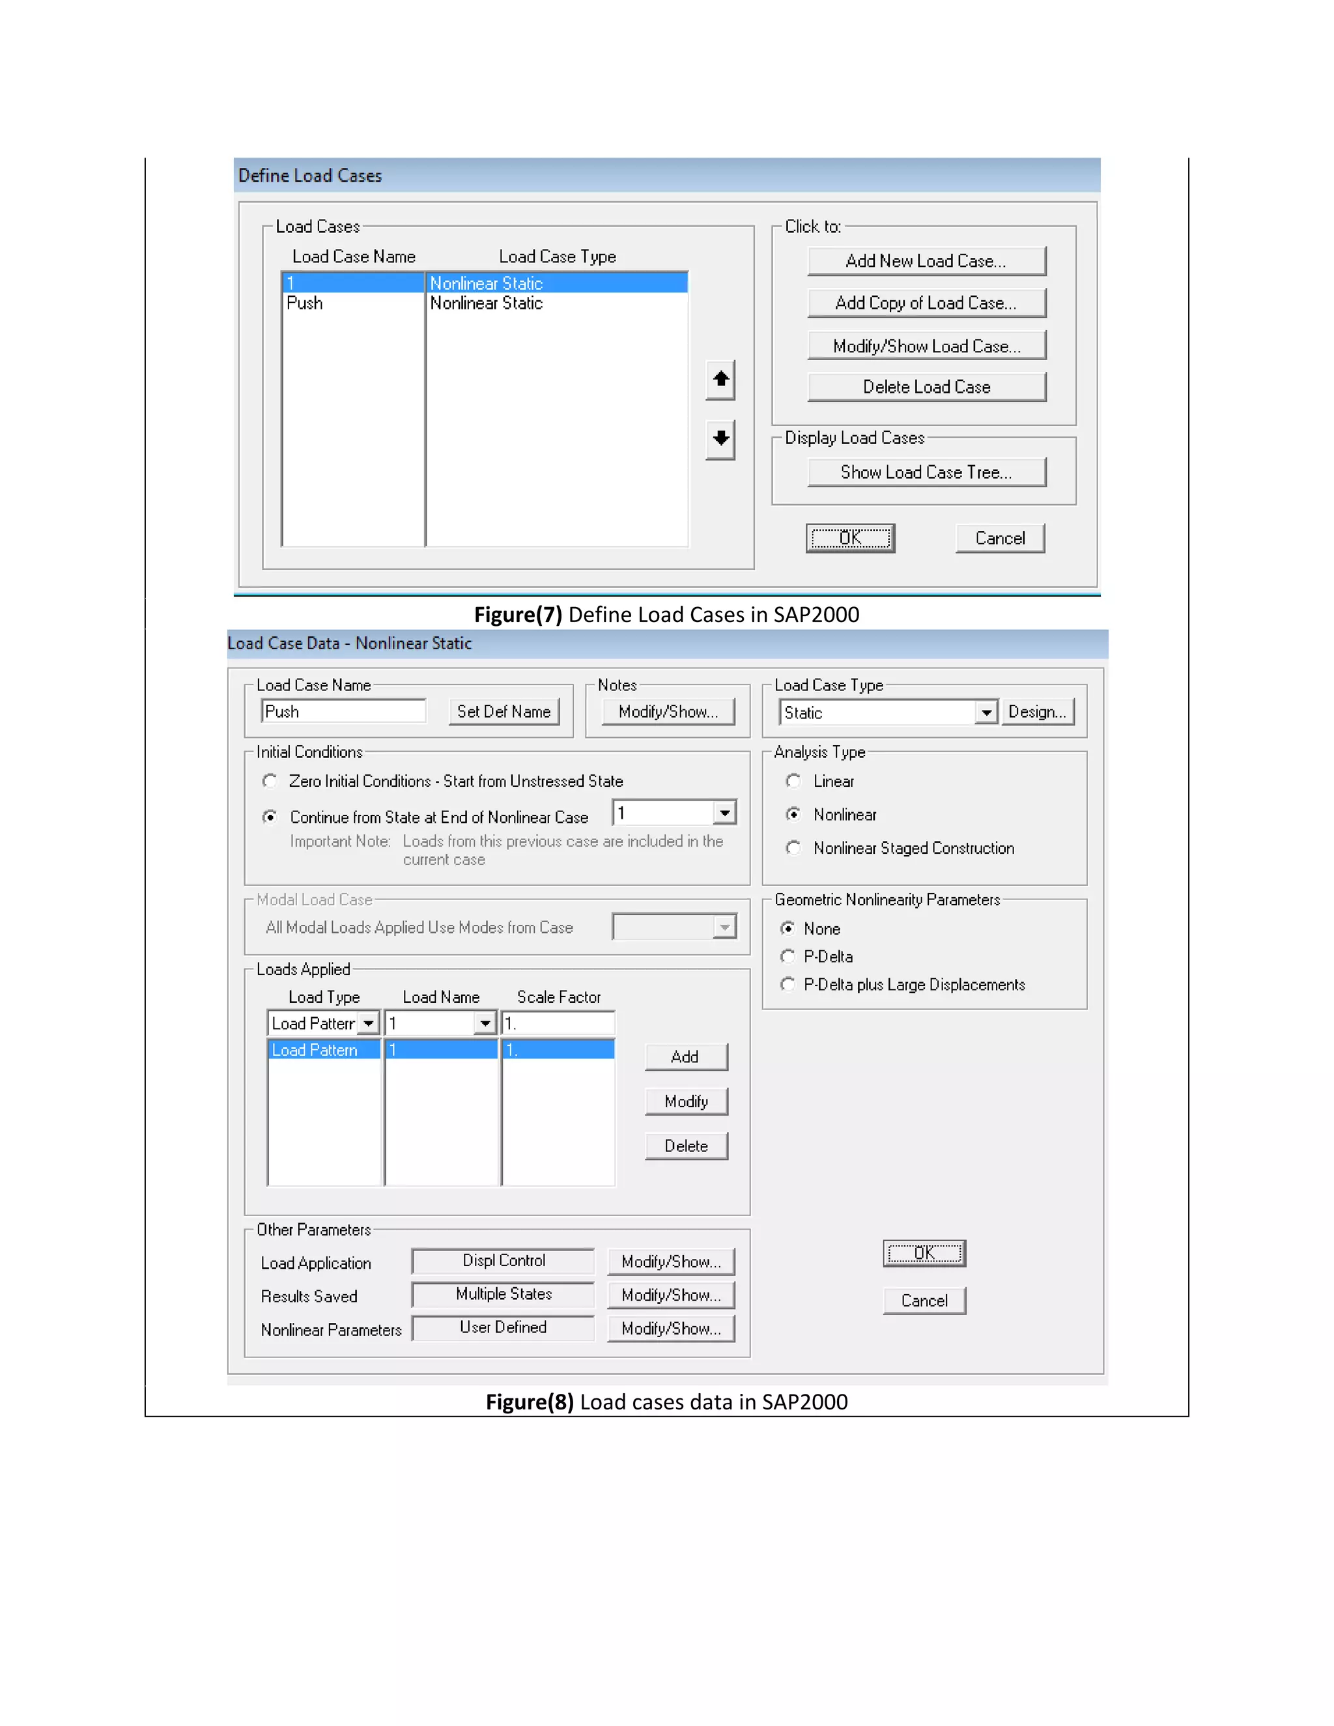The height and width of the screenshot is (1726, 1334).
Task: Select the Push load case row
Action: click(x=352, y=304)
